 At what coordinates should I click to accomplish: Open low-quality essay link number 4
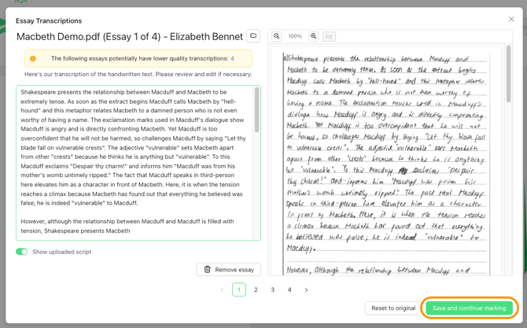click(232, 58)
